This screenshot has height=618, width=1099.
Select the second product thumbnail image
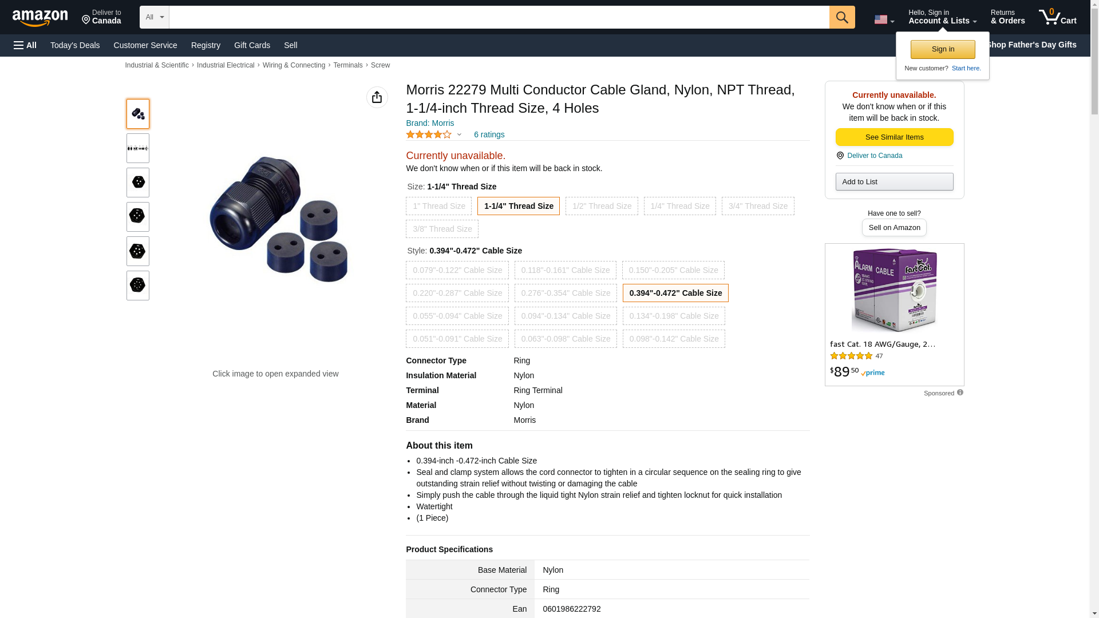click(x=138, y=148)
